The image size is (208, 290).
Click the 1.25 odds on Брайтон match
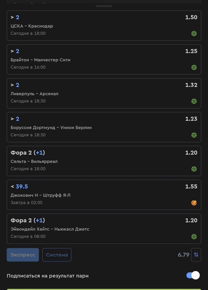tap(191, 51)
